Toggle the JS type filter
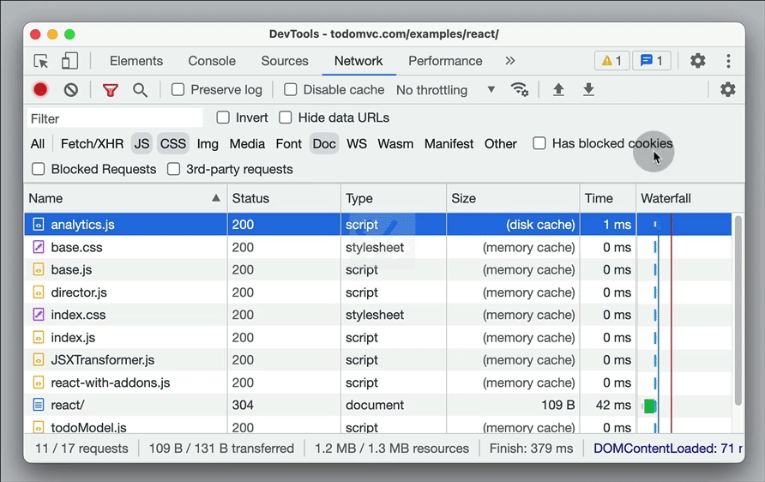The width and height of the screenshot is (765, 482). click(x=142, y=144)
